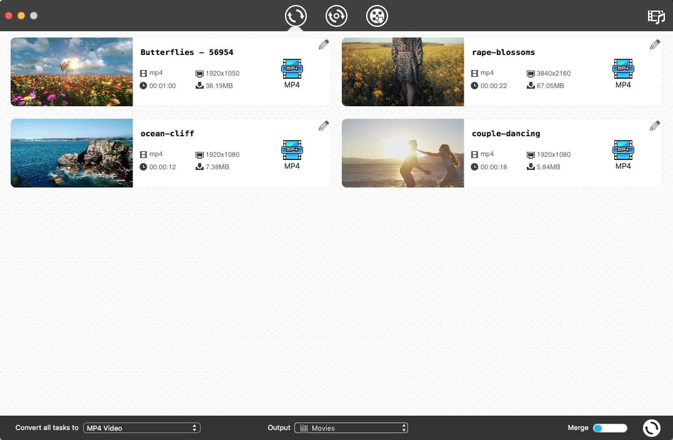Viewport: 673px width, 440px height.
Task: Select the couple-dancing MP4 format icon
Action: (x=623, y=154)
